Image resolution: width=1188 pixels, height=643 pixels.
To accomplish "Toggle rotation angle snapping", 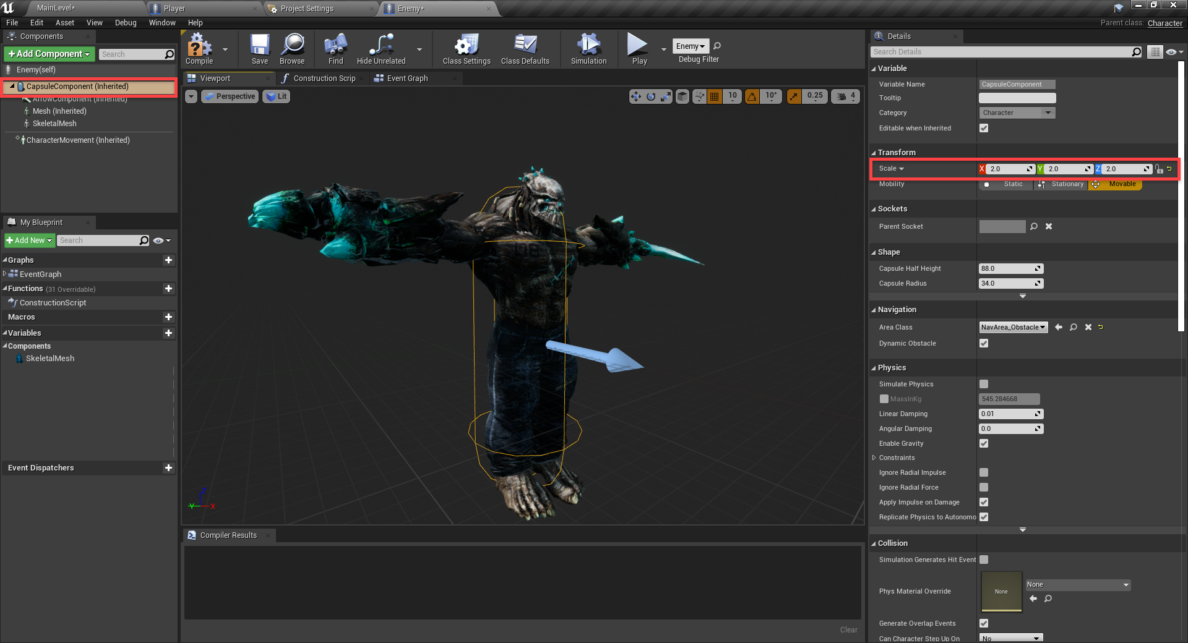I will [x=752, y=96].
